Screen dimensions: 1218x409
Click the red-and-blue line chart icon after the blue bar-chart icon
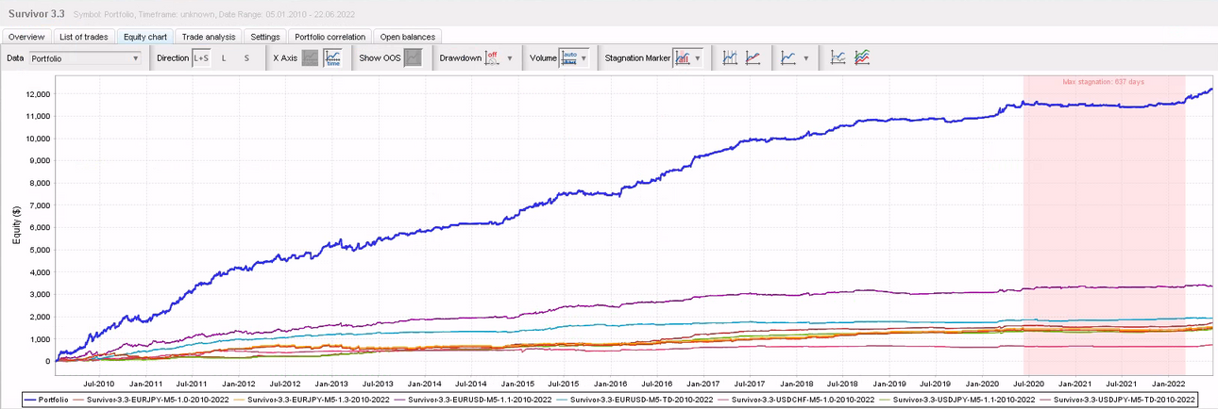coord(753,58)
